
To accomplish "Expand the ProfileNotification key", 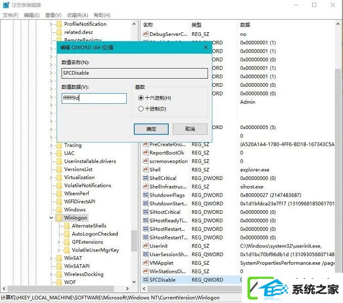I will coord(51,24).
